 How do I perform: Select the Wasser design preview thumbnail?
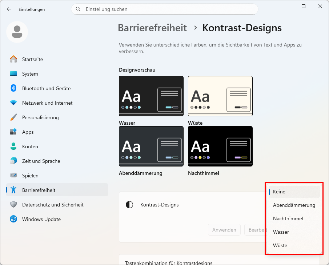tap(151, 96)
